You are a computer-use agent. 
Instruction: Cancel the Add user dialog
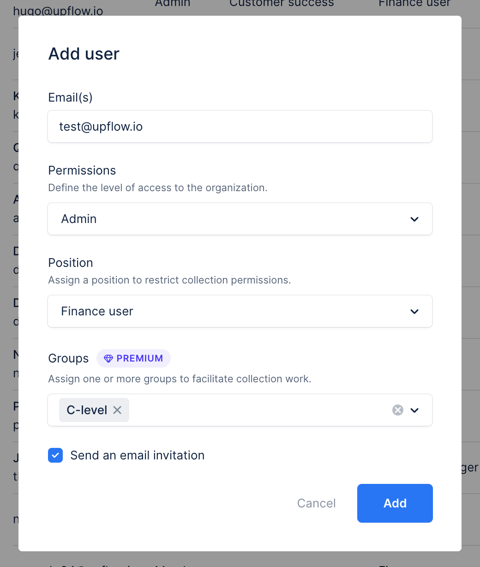tap(316, 503)
